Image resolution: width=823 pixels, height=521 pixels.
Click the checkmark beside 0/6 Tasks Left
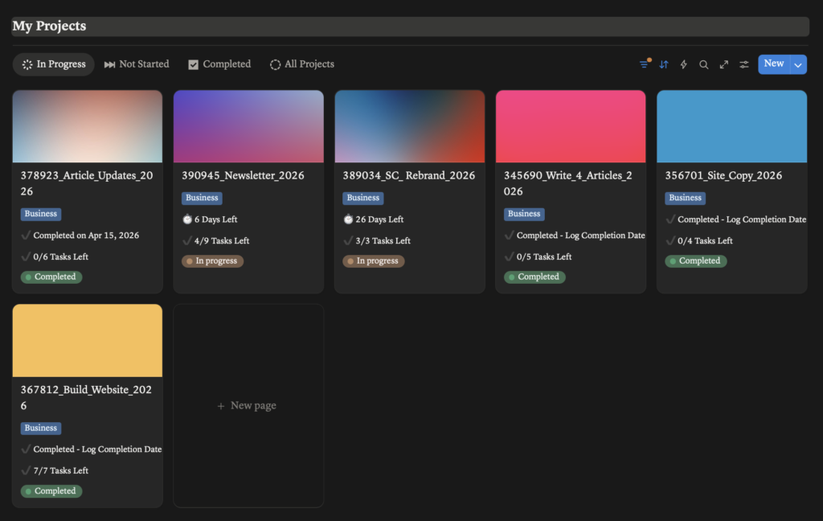pos(26,257)
